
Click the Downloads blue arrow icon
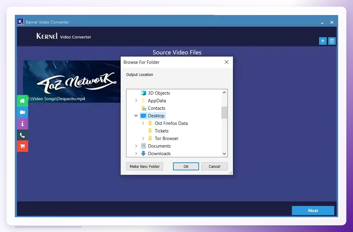[143, 153]
